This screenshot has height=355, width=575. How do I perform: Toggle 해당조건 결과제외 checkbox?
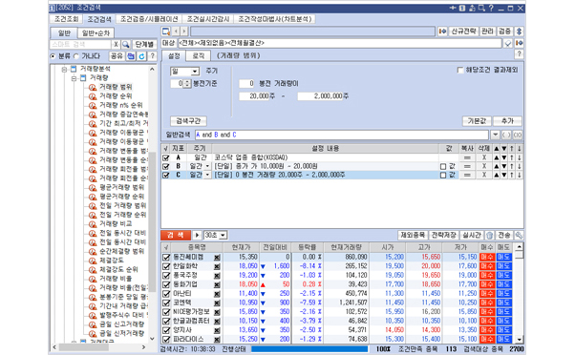(x=460, y=70)
